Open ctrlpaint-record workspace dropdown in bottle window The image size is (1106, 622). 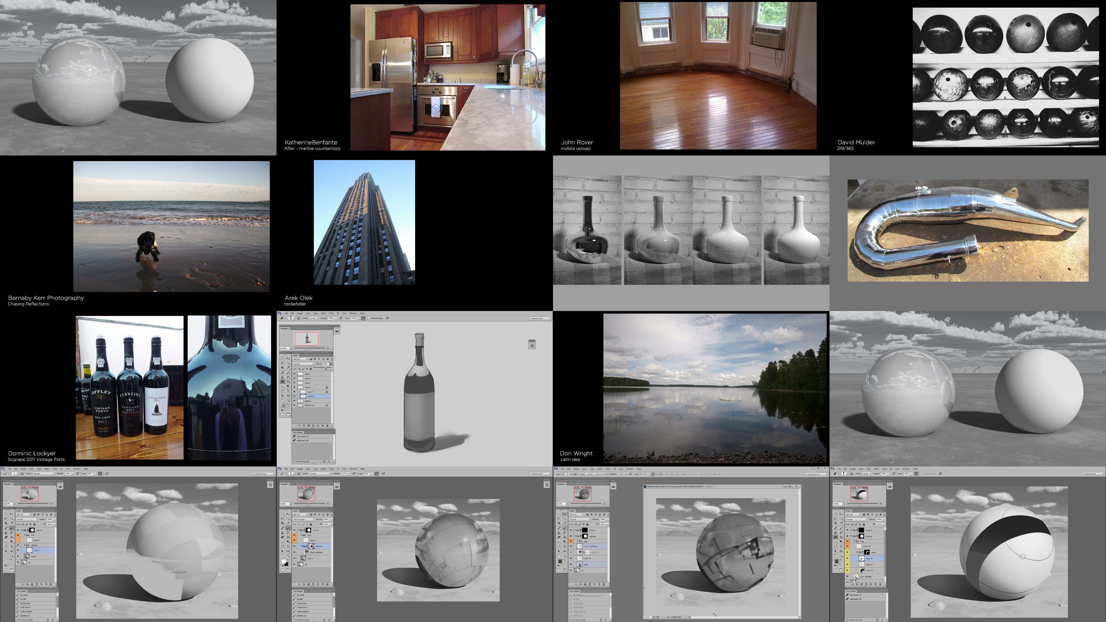[x=540, y=318]
